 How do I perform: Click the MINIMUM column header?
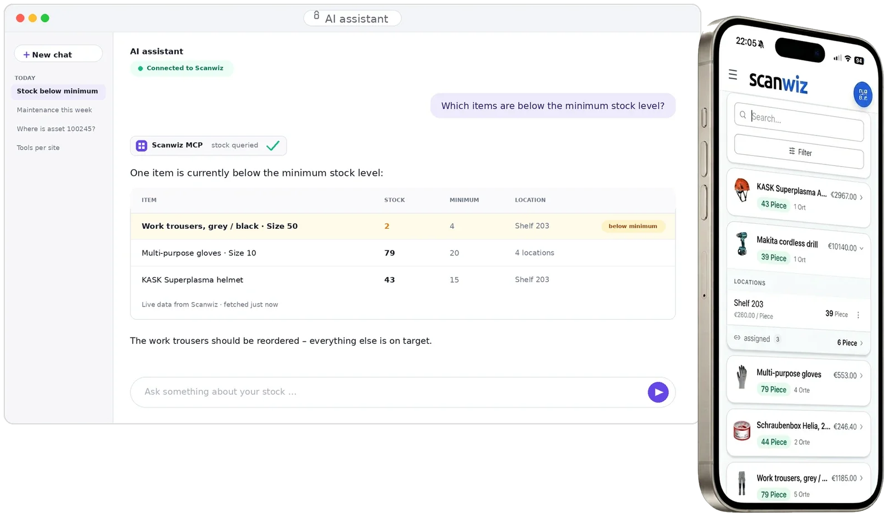[464, 200]
